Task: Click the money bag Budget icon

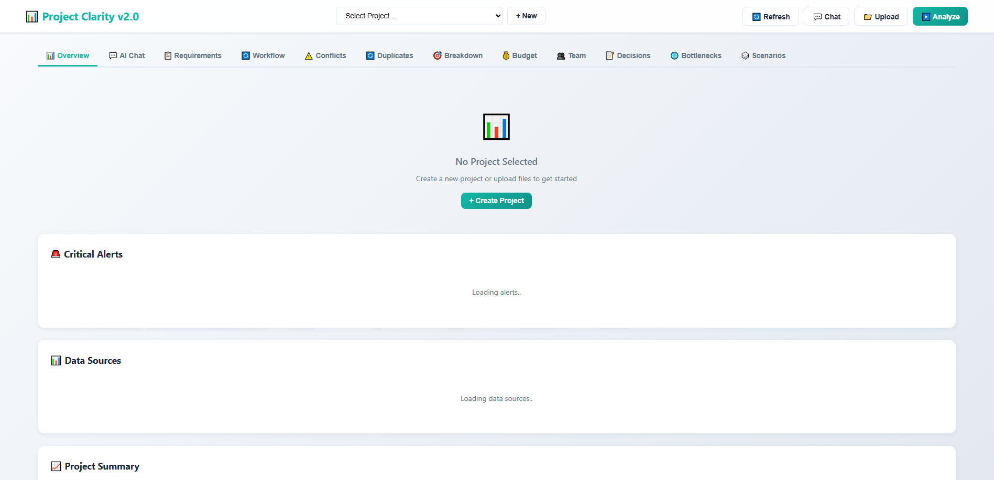Action: point(506,55)
